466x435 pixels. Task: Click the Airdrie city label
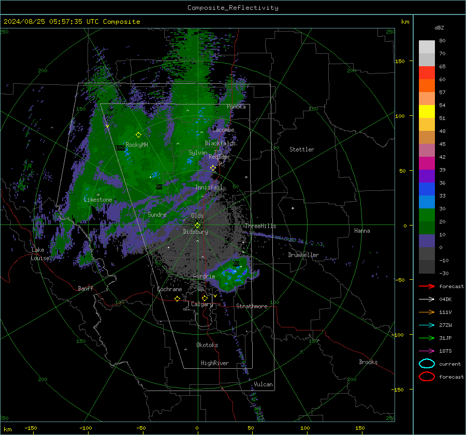tap(204, 276)
